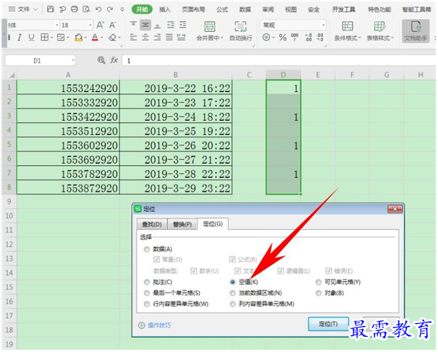Open the 插入 ribbon tab
Screen dimensions: 438x352
(165, 9)
